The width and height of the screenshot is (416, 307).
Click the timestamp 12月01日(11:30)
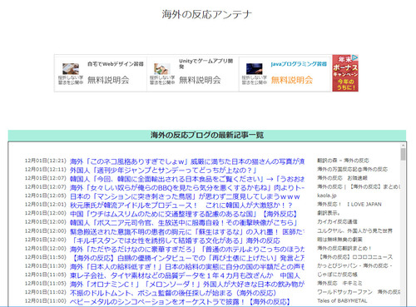click(46, 266)
